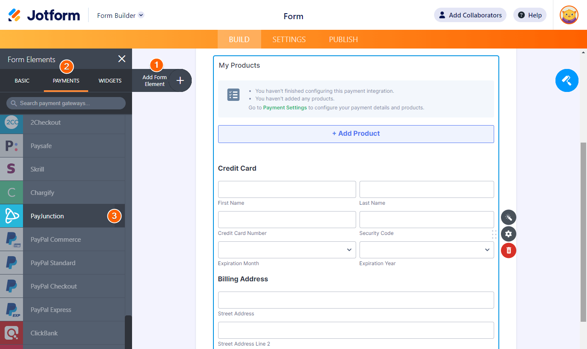Click the Credit Card heading
The width and height of the screenshot is (587, 349).
click(x=237, y=169)
